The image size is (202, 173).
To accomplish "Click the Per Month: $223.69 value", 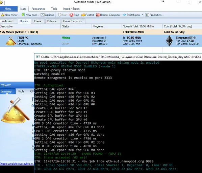I will pos(187,44).
